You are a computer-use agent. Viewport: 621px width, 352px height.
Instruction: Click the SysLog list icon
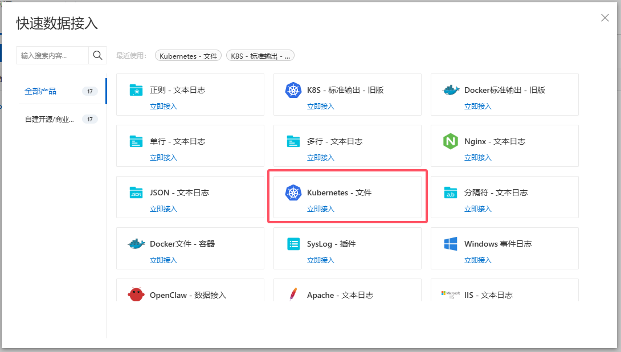point(293,244)
